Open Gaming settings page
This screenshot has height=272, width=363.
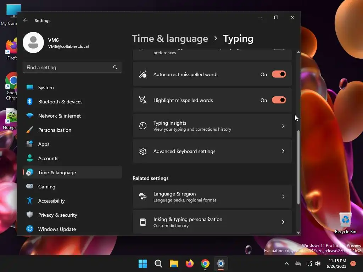[x=72, y=187]
